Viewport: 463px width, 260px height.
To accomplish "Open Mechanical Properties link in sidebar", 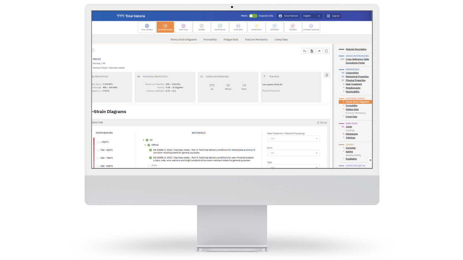I will click(x=357, y=77).
